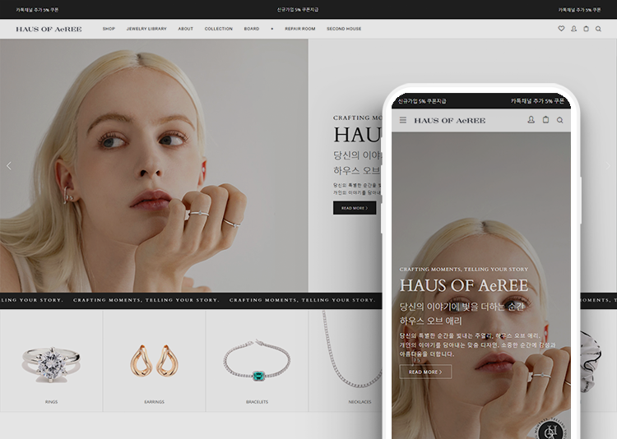This screenshot has width=617, height=439.
Task: Open the hamburger menu on mobile preview
Action: (403, 120)
